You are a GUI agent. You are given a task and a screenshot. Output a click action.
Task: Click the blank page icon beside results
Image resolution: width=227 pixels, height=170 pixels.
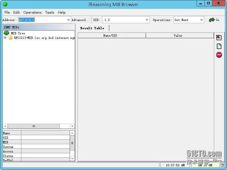(219, 46)
